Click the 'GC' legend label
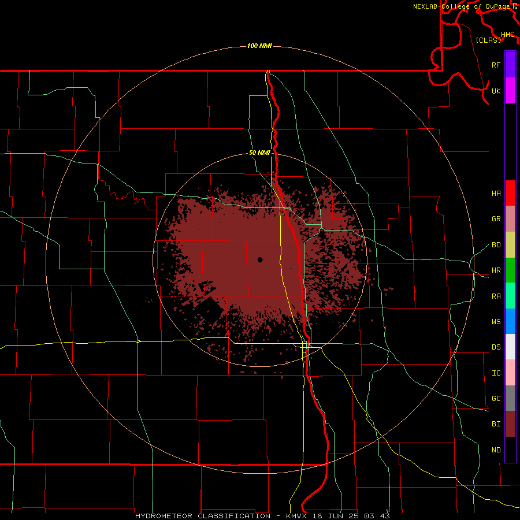Viewport: 520px width, 520px height. click(496, 399)
